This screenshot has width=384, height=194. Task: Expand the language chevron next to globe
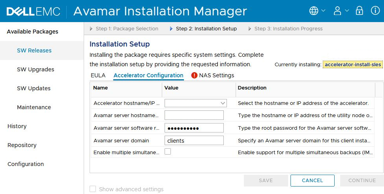pos(324,11)
